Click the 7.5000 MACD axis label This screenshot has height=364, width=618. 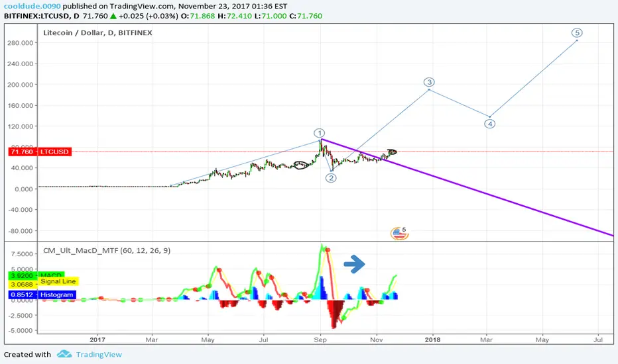pyautogui.click(x=22, y=254)
